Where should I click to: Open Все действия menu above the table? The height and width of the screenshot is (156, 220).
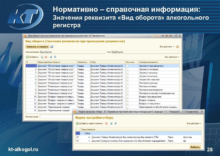pos(172,57)
